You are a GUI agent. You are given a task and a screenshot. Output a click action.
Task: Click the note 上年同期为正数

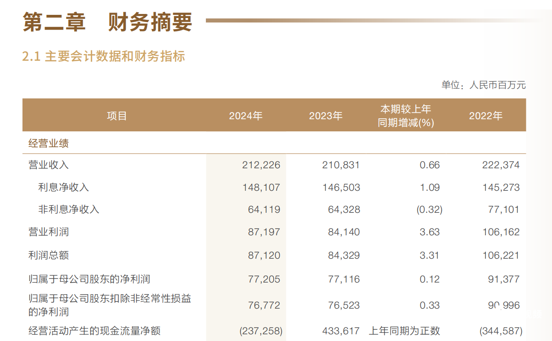[x=405, y=330]
